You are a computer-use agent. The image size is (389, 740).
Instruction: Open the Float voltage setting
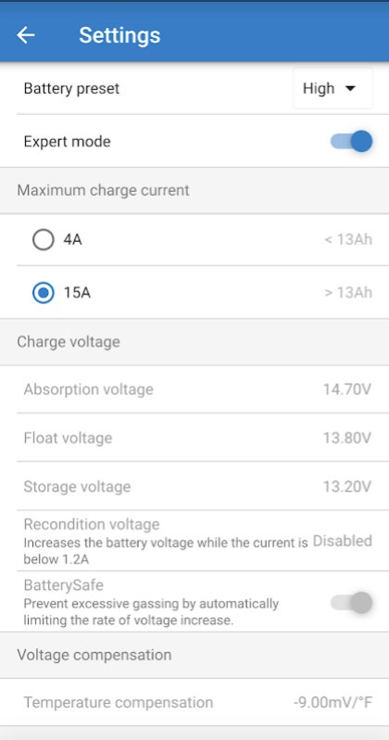click(x=194, y=438)
